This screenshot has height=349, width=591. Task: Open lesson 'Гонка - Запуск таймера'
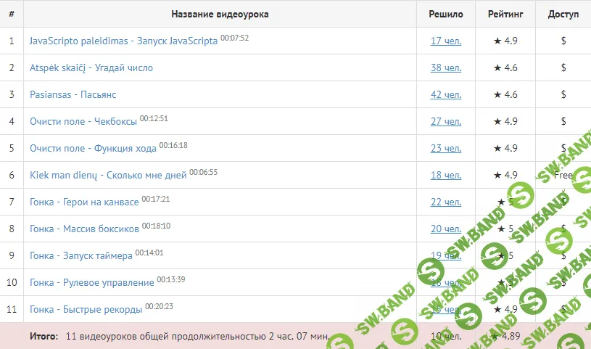pyautogui.click(x=81, y=256)
